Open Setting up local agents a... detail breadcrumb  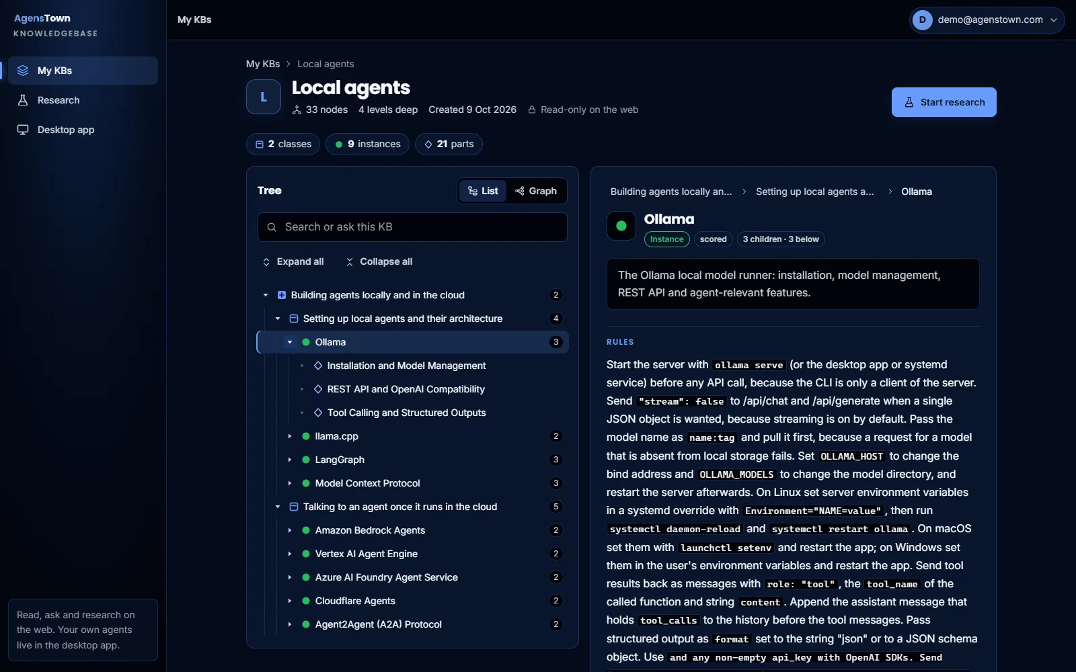[814, 192]
